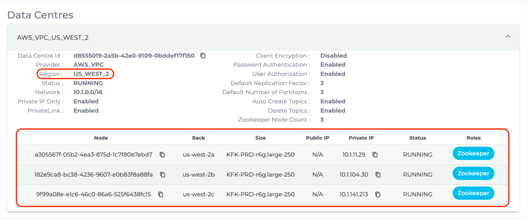
Task: Click the Size column header
Action: pos(260,138)
